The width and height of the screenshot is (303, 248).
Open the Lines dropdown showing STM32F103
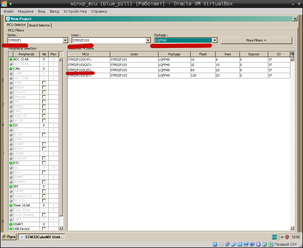point(148,40)
